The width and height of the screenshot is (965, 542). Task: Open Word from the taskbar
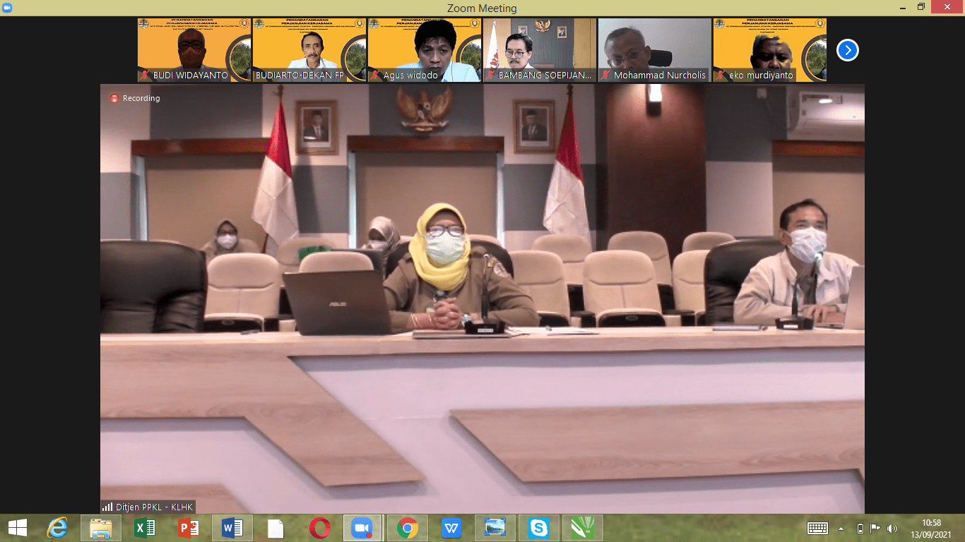coord(232,528)
